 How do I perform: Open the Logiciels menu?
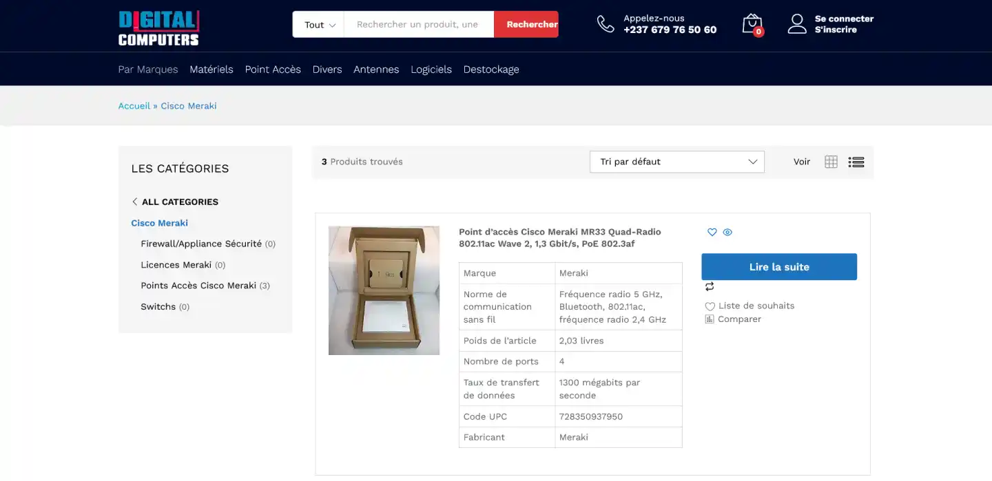[431, 70]
